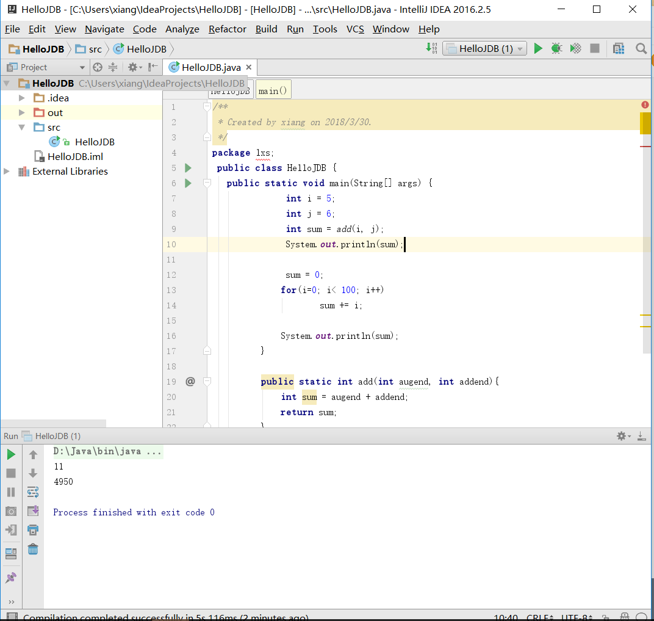Collapse all icon in Project panel
654x621 pixels.
pos(113,67)
